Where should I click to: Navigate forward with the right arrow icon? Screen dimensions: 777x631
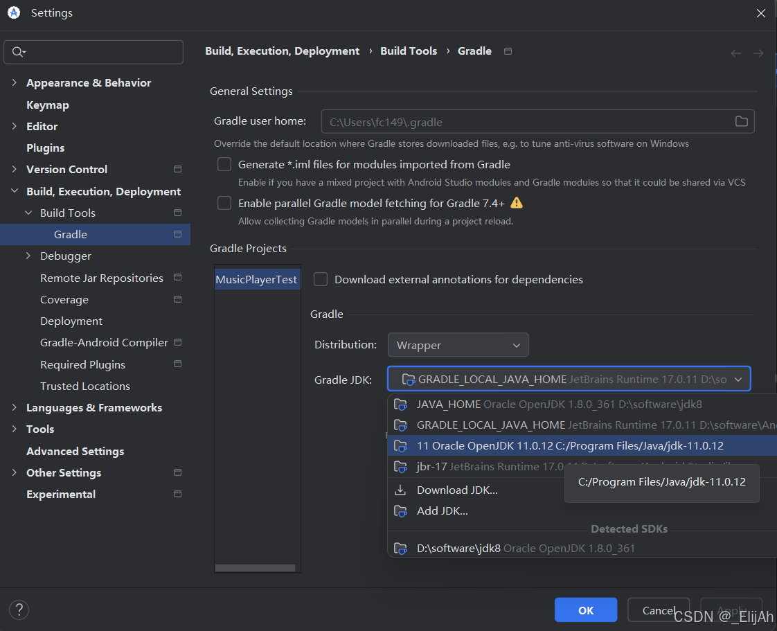click(x=758, y=53)
